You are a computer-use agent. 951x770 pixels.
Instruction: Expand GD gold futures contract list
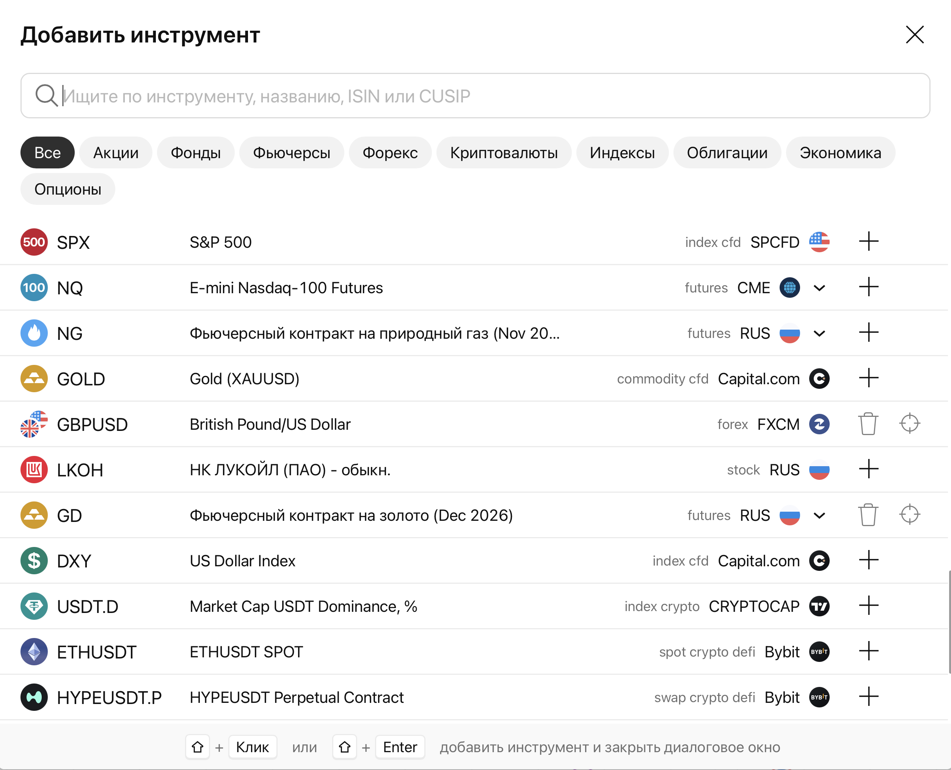819,515
